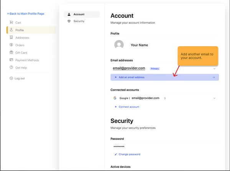Viewport: 230px width, 171px height.
Task: Click the Get Help question mark icon
Action: point(11,67)
